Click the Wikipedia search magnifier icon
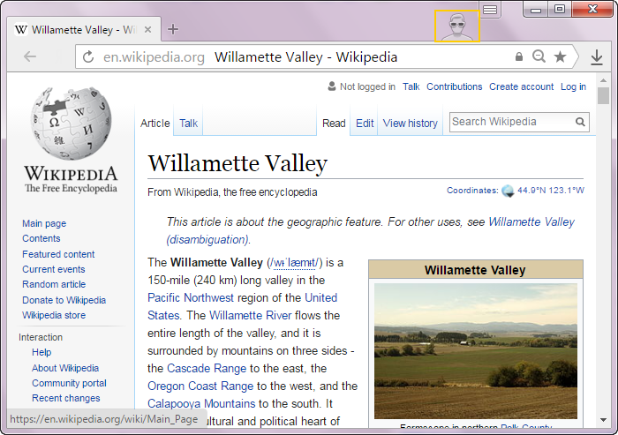The image size is (618, 435). pyautogui.click(x=580, y=122)
